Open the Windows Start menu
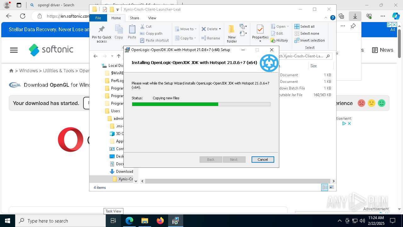Screen dimensions: 403x227 click(x=8, y=221)
